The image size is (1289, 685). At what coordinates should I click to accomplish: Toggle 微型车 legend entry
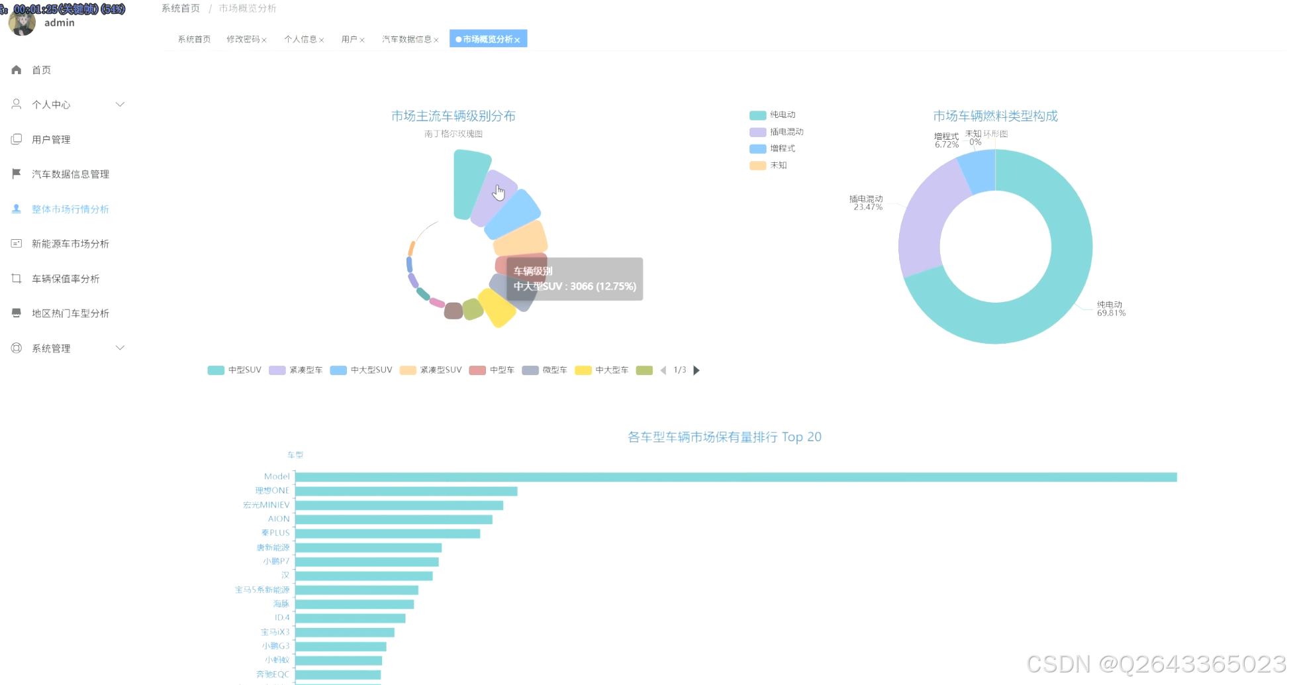coord(545,370)
